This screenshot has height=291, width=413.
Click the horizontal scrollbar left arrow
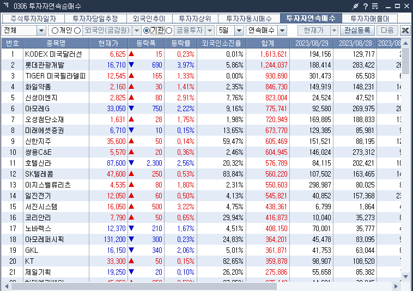pyautogui.click(x=7, y=286)
